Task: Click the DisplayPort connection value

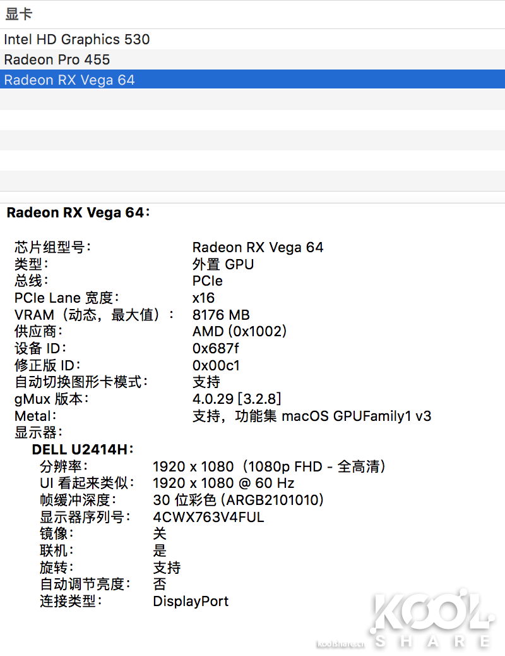Action: 191,601
